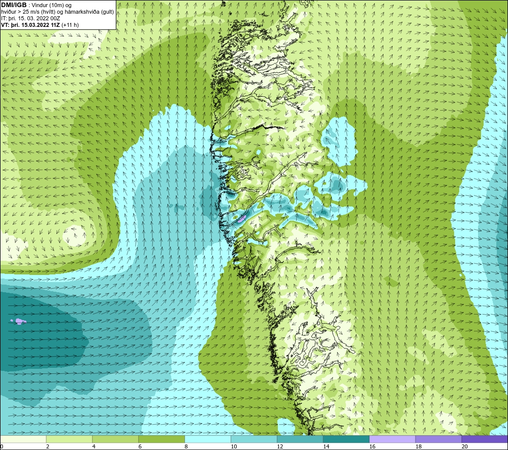Click the scale label '20'
This screenshot has height=450, width=508.
(464, 447)
